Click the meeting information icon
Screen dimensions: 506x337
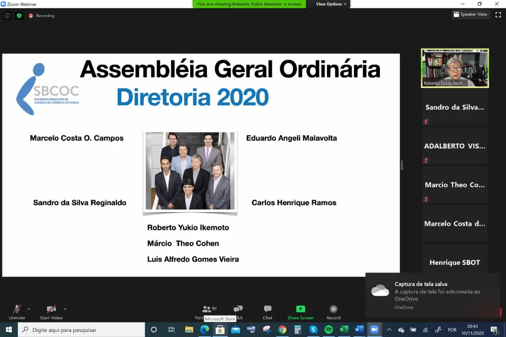7,16
